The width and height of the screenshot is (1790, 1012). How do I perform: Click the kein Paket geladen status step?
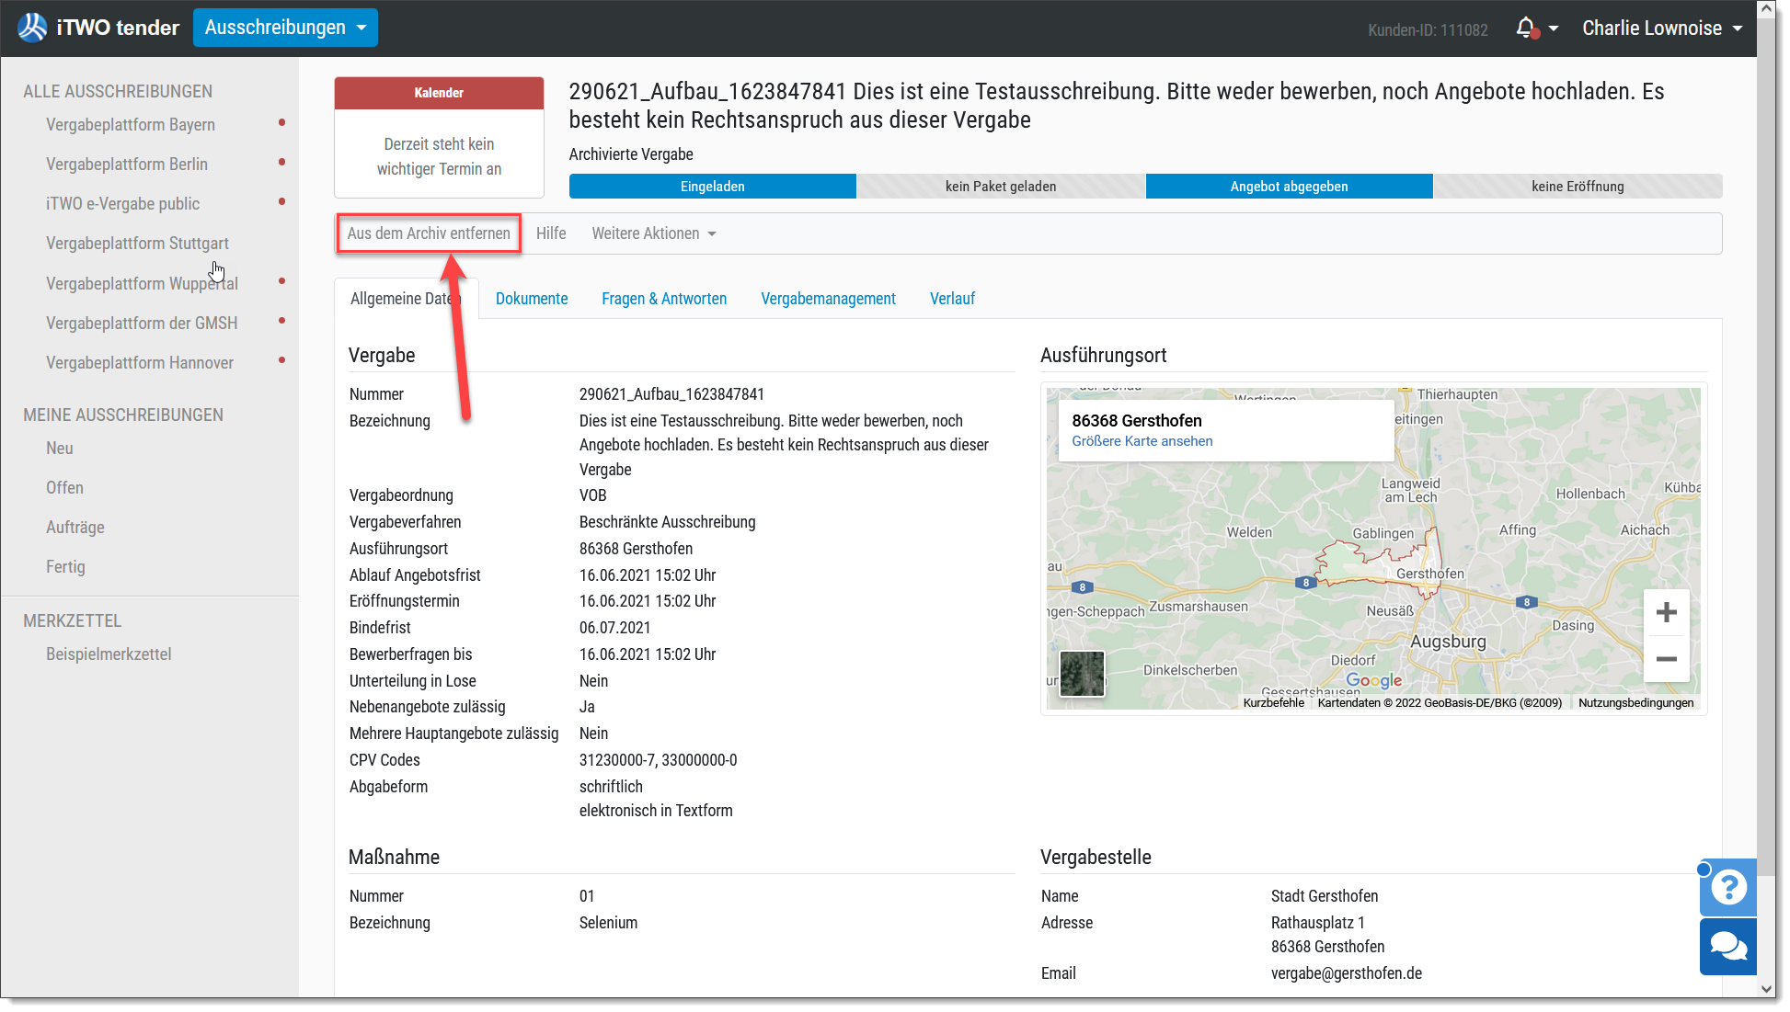[x=1001, y=187]
